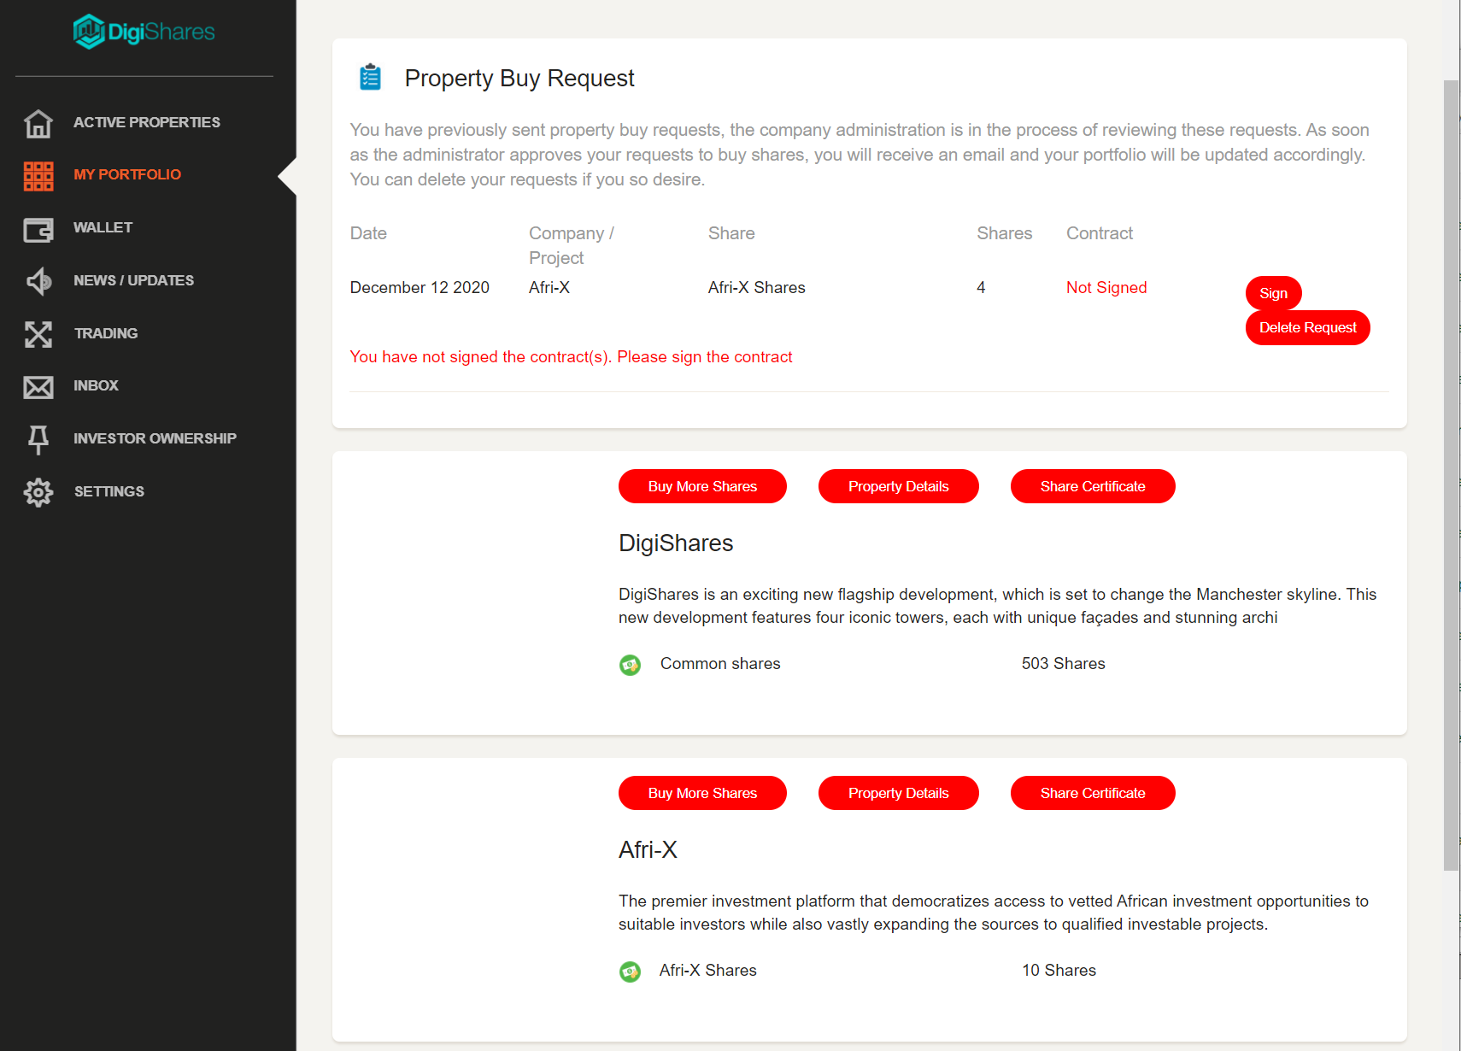Click the 'Contract' column header
The width and height of the screenshot is (1461, 1051).
point(1099,233)
